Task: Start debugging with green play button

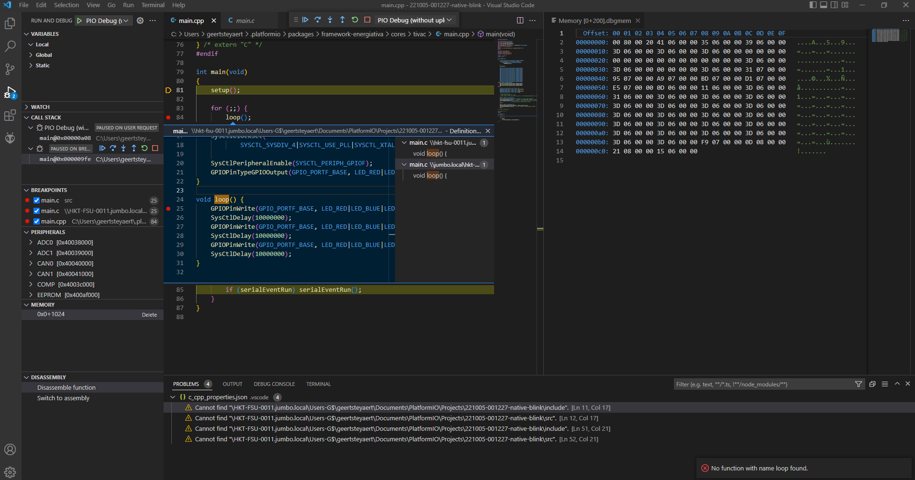Action: pyautogui.click(x=79, y=21)
